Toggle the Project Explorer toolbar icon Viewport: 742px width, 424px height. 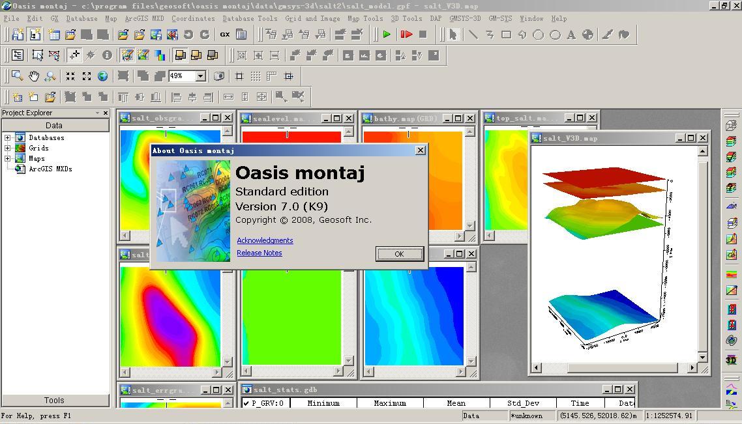pyautogui.click(x=35, y=35)
